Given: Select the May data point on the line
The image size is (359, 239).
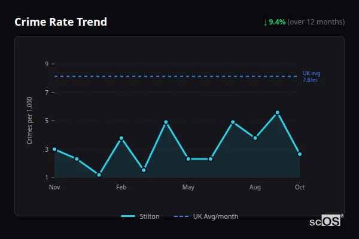Looking at the screenshot, I should (188, 159).
